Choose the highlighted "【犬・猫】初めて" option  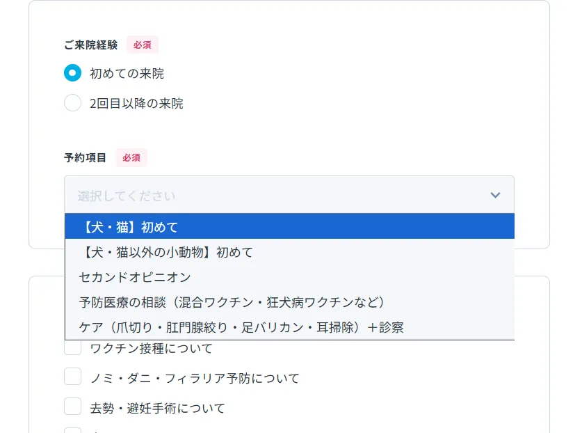point(289,227)
